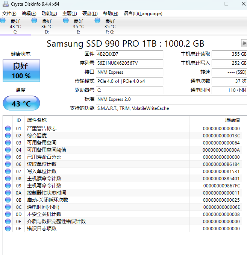Image resolution: width=247 pixels, height=257 pixels.
Task: Click raw value 00000009867FC
Action: pos(221,186)
